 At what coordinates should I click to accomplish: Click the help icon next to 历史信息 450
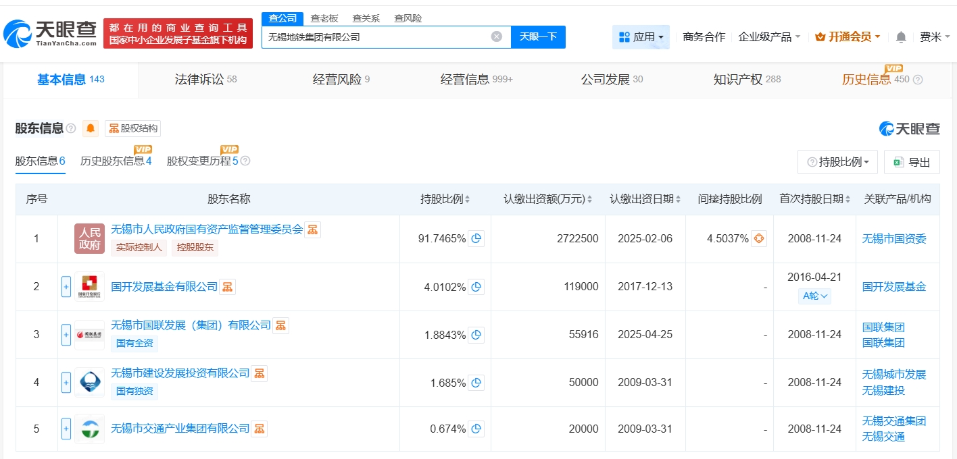click(918, 80)
